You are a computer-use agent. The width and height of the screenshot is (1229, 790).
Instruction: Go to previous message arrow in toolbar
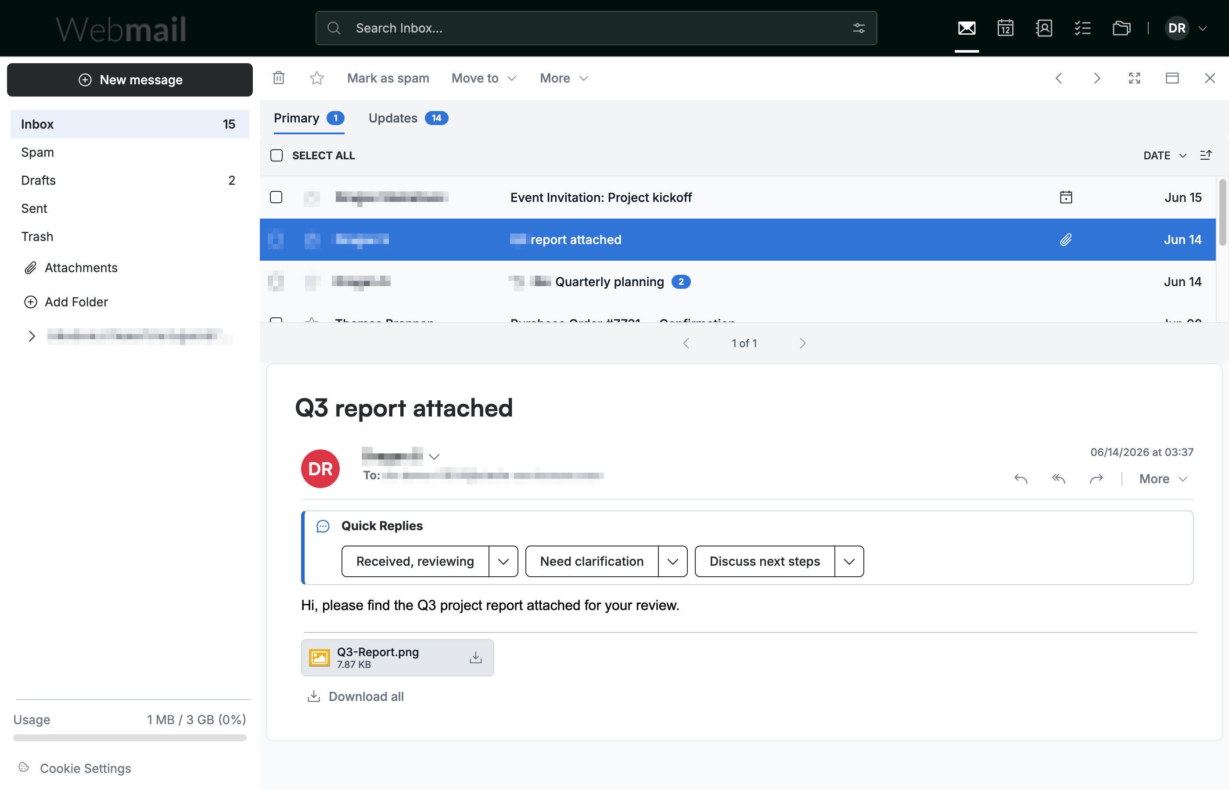[x=1059, y=78]
